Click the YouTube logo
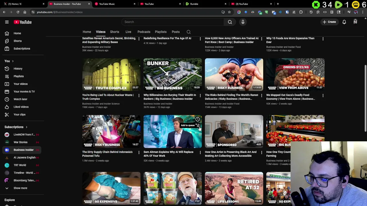The height and width of the screenshot is (206, 367). 23,22
